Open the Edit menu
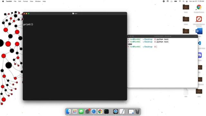Screen dimensions: 206x116 (20, 1)
